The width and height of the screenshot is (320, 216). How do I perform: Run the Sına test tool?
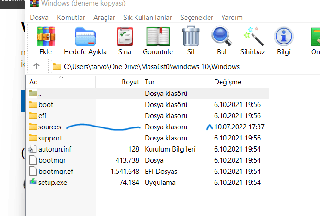125,37
